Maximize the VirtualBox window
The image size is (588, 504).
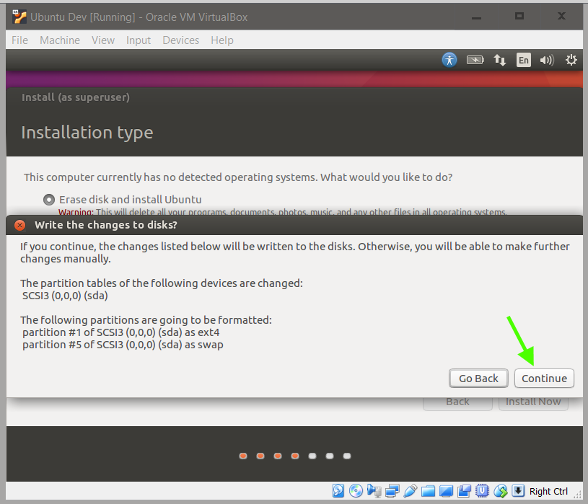(x=519, y=16)
